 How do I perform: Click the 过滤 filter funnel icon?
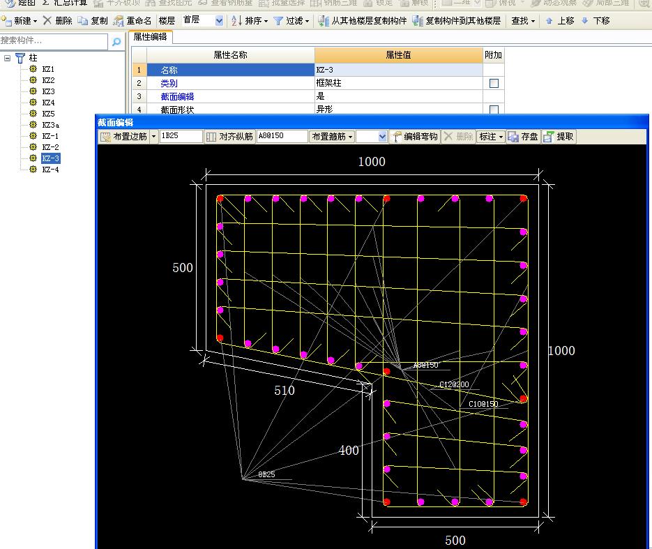(278, 21)
